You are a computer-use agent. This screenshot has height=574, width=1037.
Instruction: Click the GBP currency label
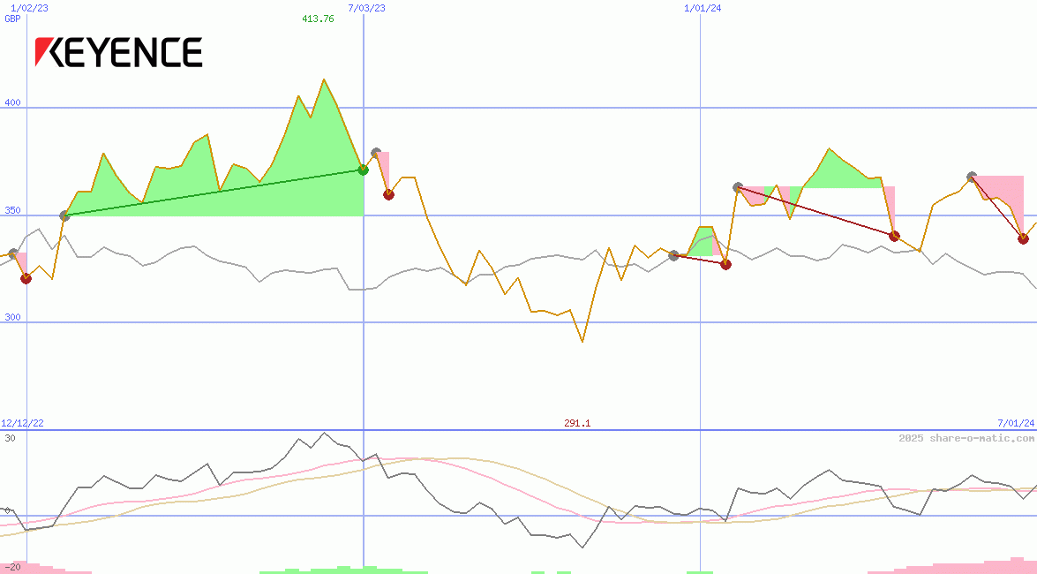pos(12,19)
